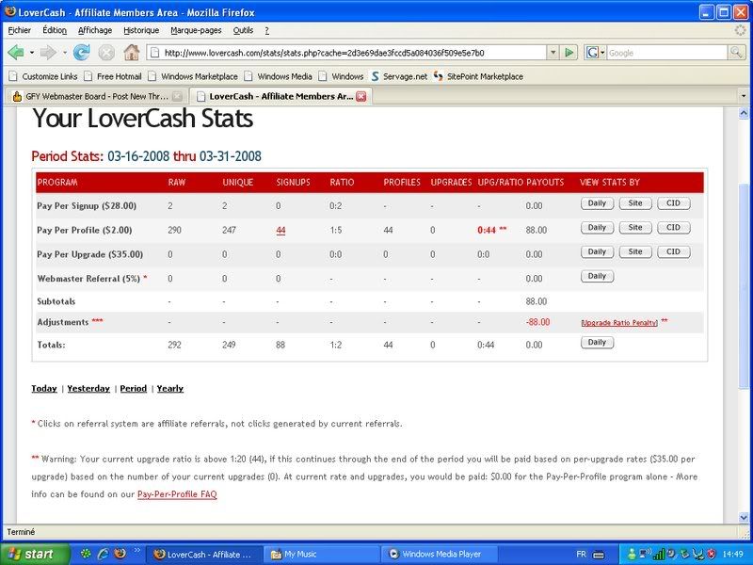
Task: Open the Windows Marketplace bookmark
Action: point(193,76)
